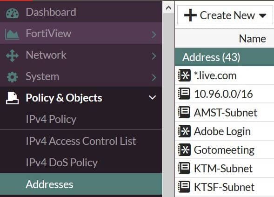The image size is (274, 197).
Task: Click the sidebar scroll up arrow
Action: coord(168,8)
